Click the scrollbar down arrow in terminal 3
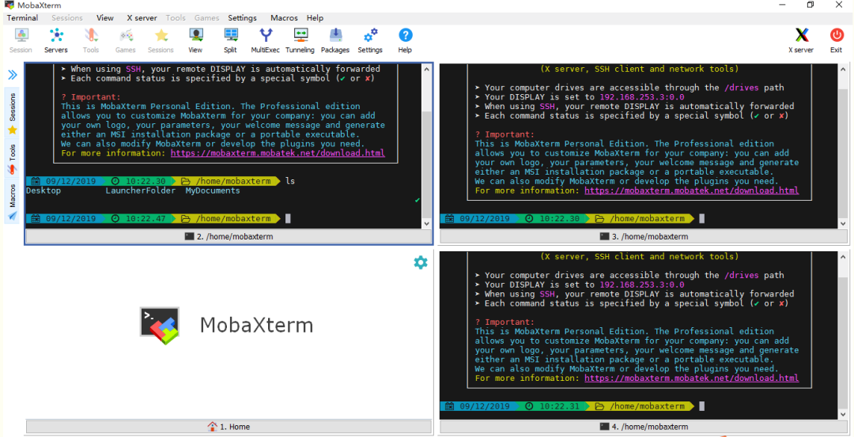 point(843,224)
